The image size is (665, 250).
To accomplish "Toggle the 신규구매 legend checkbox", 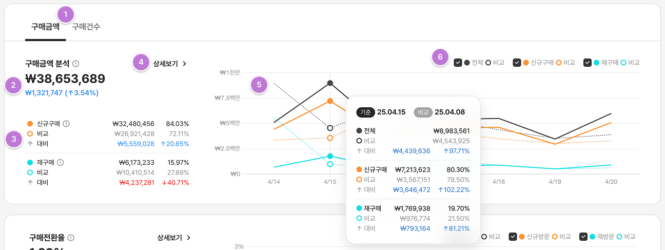I will coord(517,63).
